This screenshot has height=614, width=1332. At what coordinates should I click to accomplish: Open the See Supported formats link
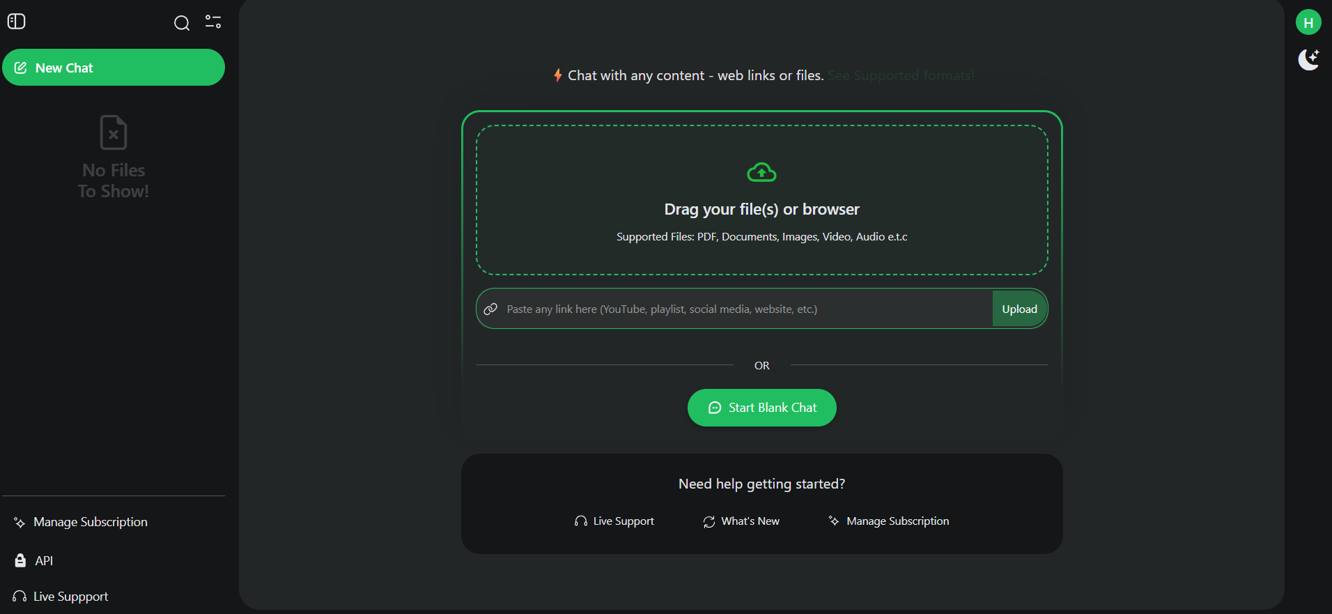[x=901, y=75]
